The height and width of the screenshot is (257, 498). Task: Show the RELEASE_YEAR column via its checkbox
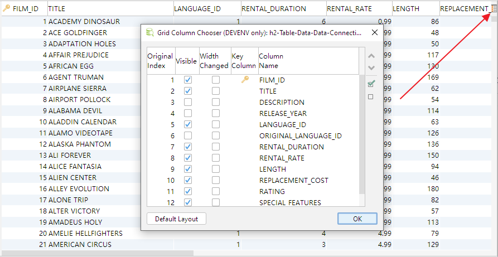click(188, 114)
